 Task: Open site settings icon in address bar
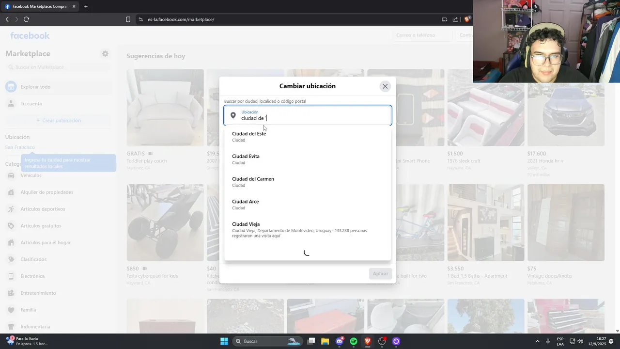pyautogui.click(x=140, y=19)
